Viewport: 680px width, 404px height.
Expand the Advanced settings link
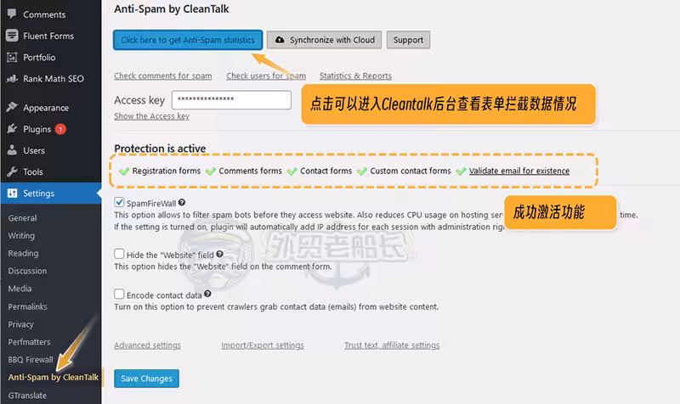[147, 345]
